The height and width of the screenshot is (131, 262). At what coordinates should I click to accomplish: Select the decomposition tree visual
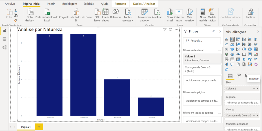point(226,64)
